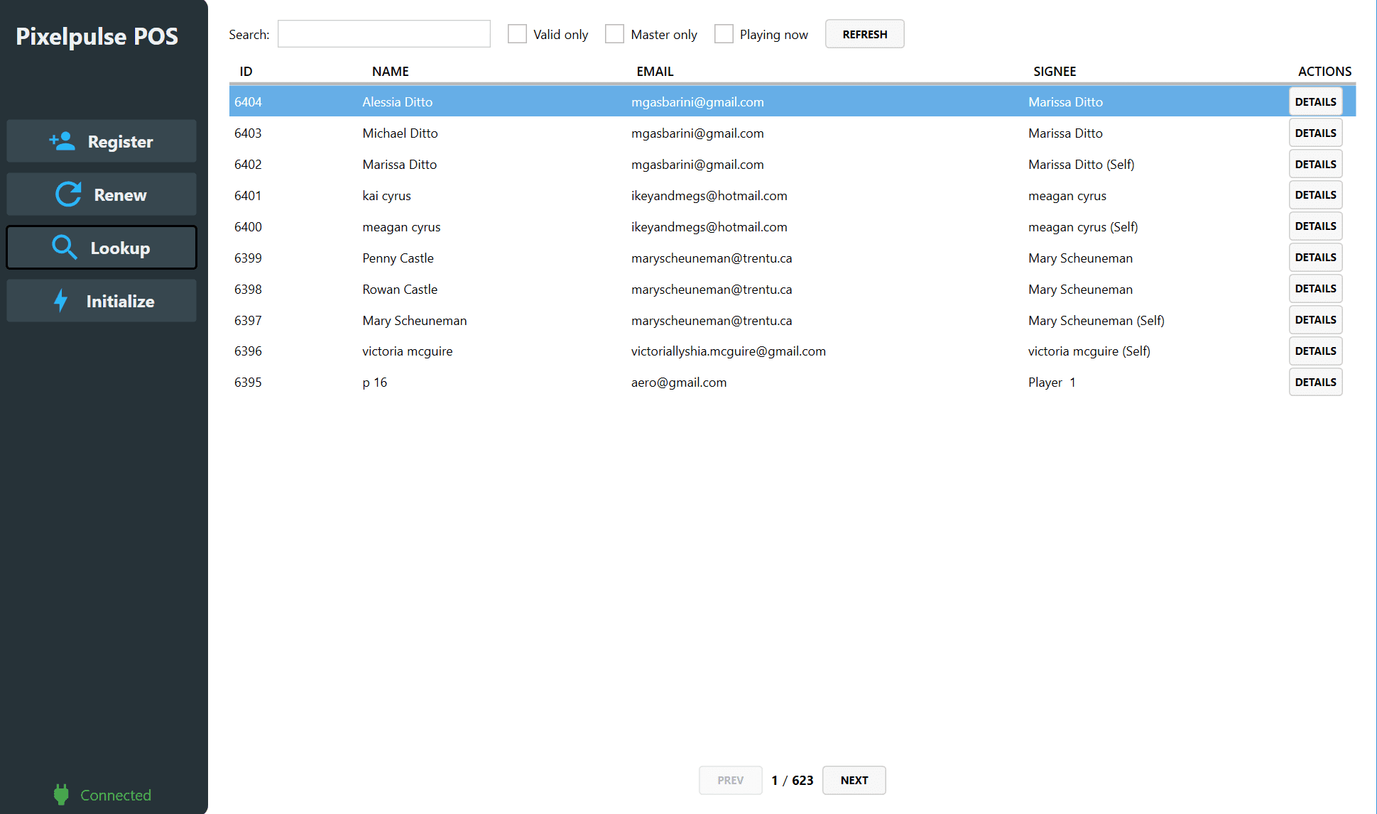Image resolution: width=1377 pixels, height=814 pixels.
Task: Click the Initialize lightning bolt icon
Action: [x=61, y=300]
